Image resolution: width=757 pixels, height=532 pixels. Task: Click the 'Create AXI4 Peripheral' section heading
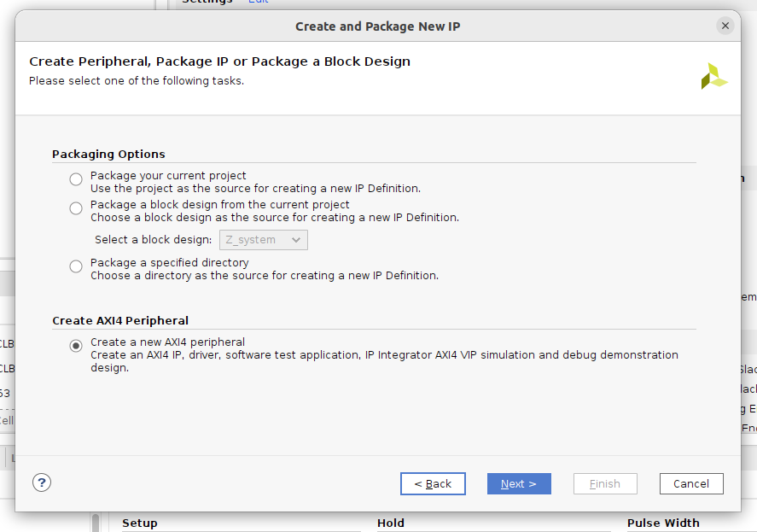pyautogui.click(x=120, y=321)
